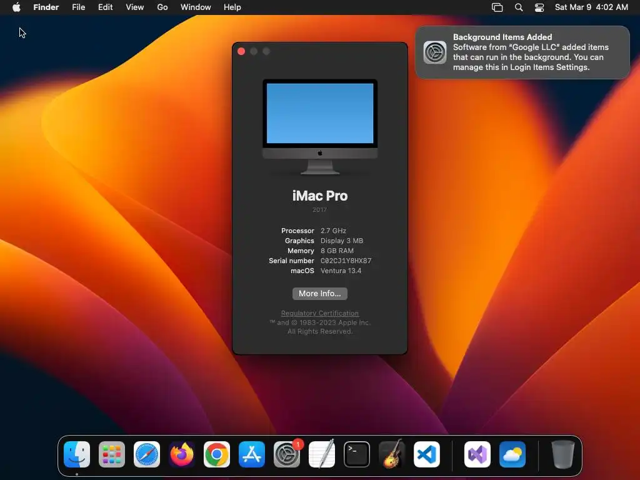640x480 pixels.
Task: Click the Memory value 8 GB RAM
Action: pyautogui.click(x=337, y=251)
